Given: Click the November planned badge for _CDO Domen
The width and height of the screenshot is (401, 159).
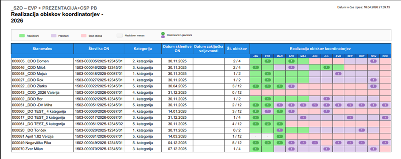Looking at the screenshot, I should 373,61.
